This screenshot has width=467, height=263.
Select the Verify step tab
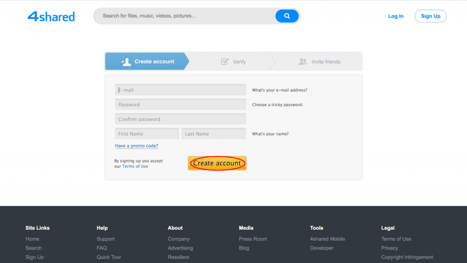coord(233,61)
